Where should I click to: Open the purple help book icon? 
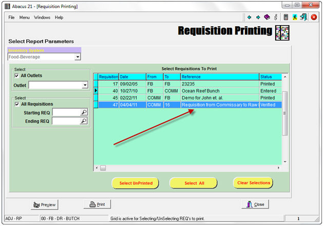pos(267,17)
